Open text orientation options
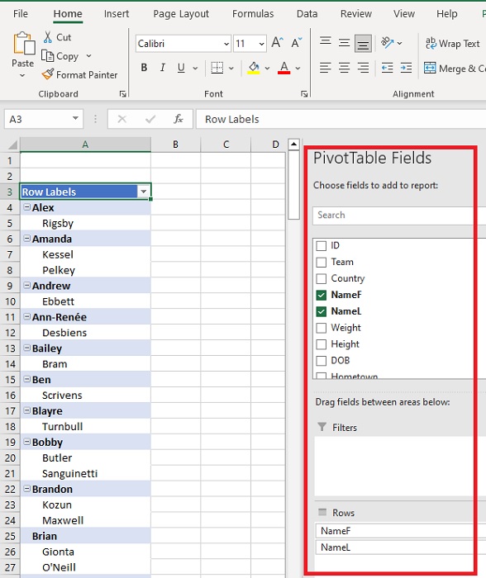The height and width of the screenshot is (578, 486). pyautogui.click(x=391, y=43)
